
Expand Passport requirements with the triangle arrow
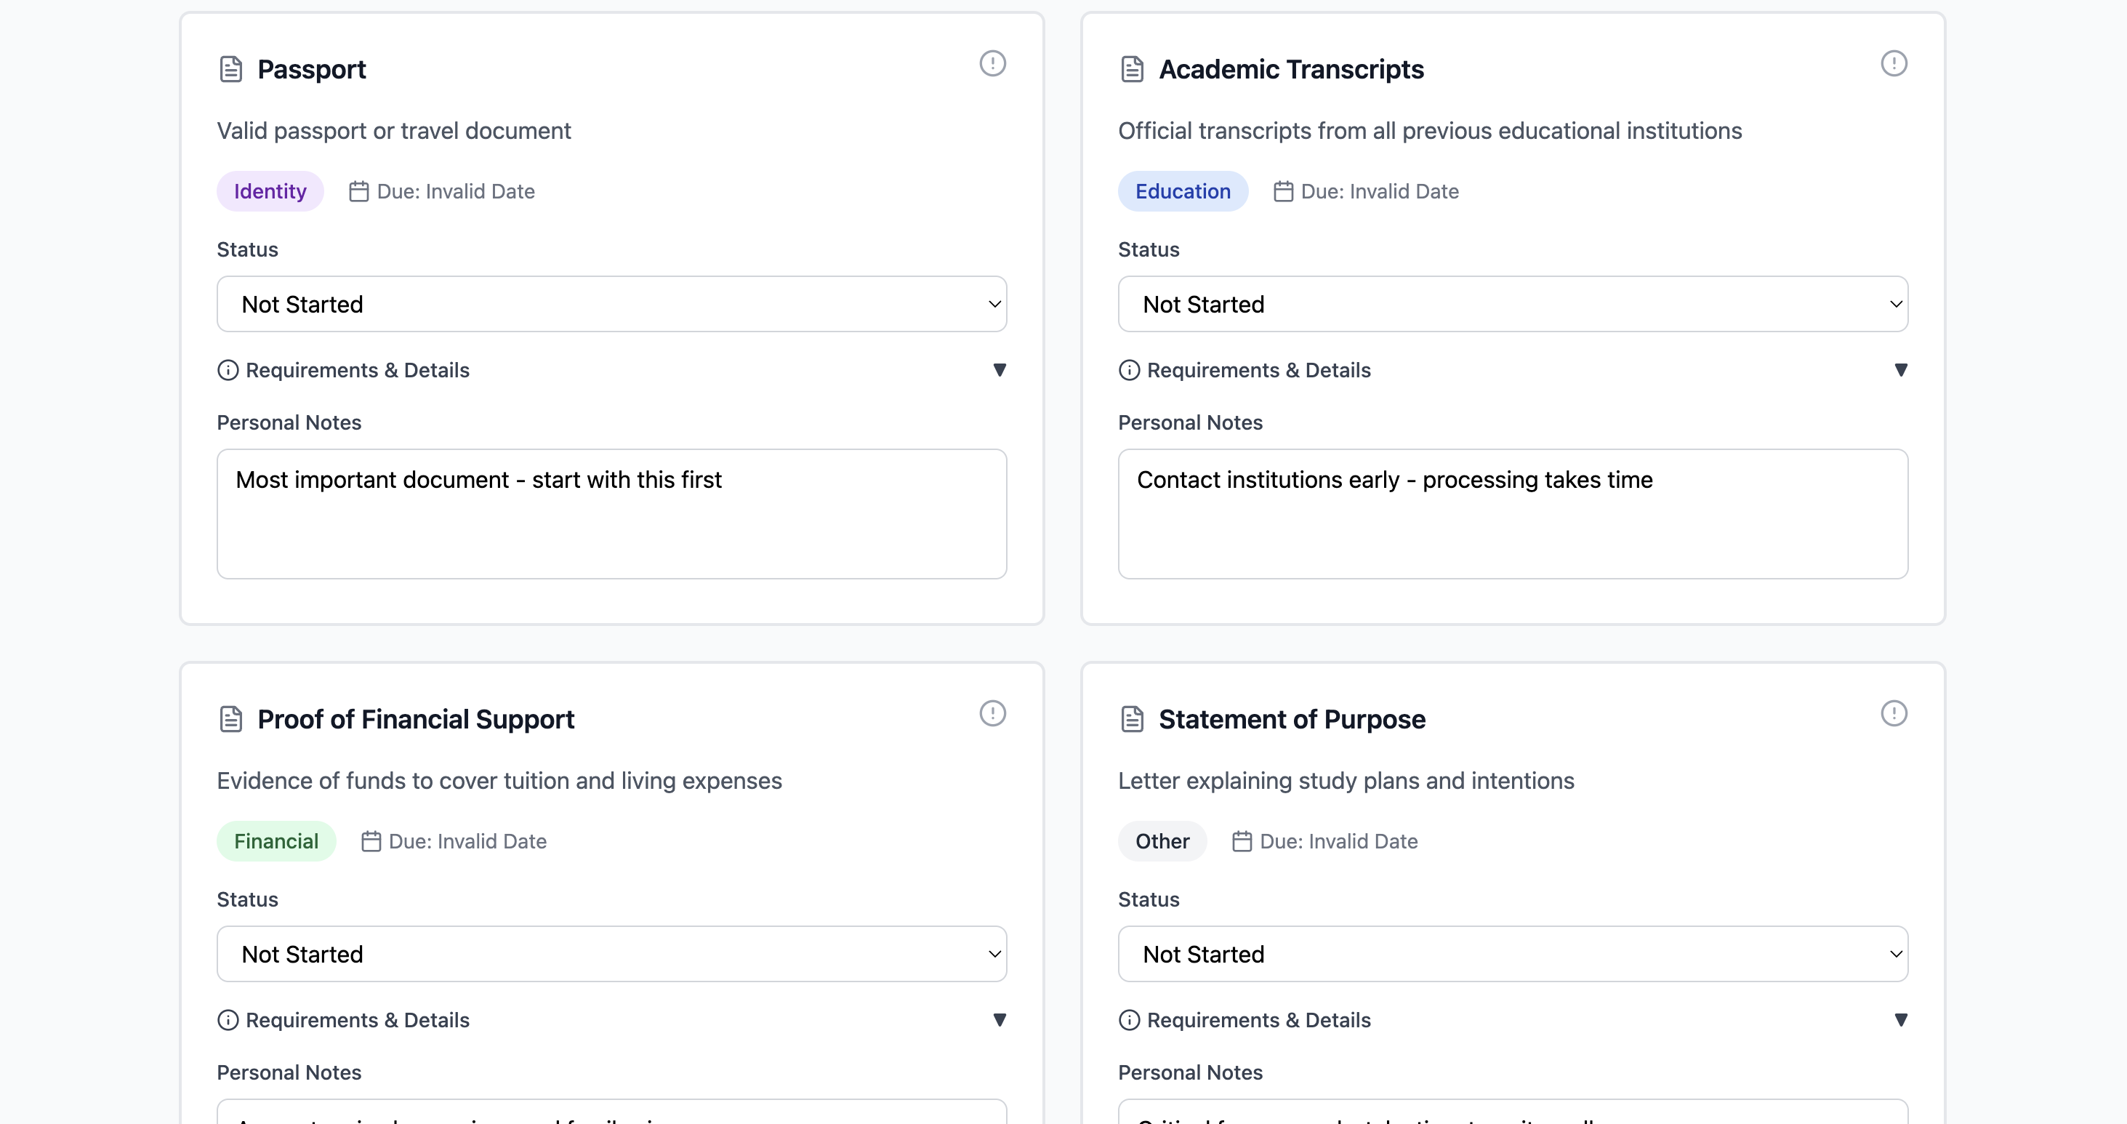click(x=999, y=370)
